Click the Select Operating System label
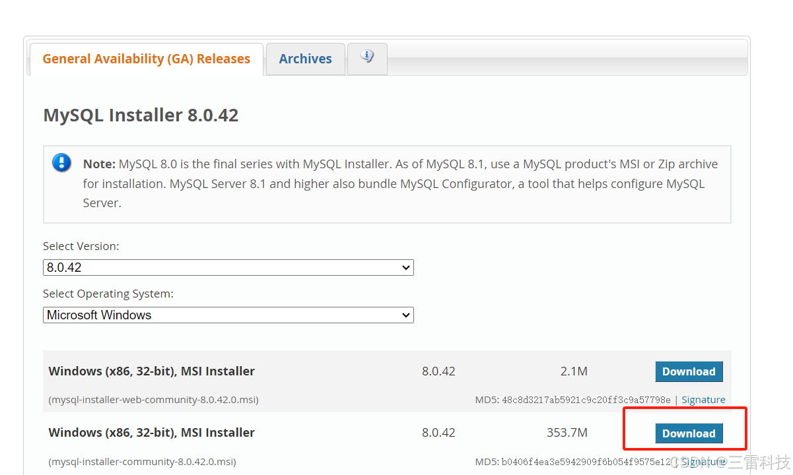The height and width of the screenshot is (475, 793). (x=108, y=294)
